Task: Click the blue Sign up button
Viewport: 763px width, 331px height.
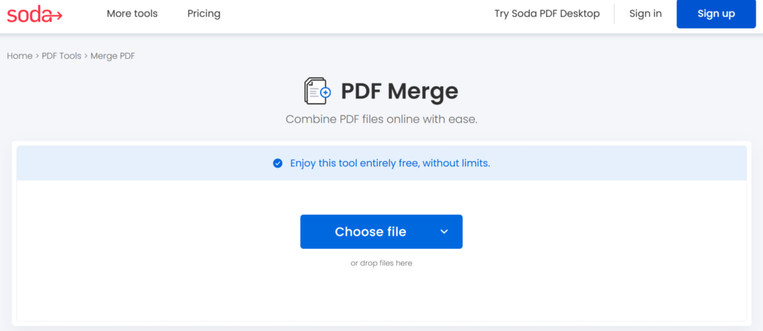Action: click(716, 13)
